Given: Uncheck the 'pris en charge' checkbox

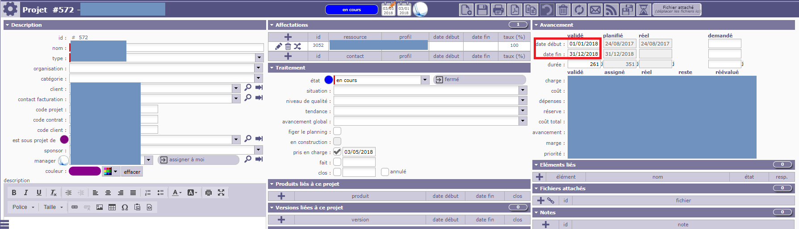Looking at the screenshot, I should [x=337, y=152].
